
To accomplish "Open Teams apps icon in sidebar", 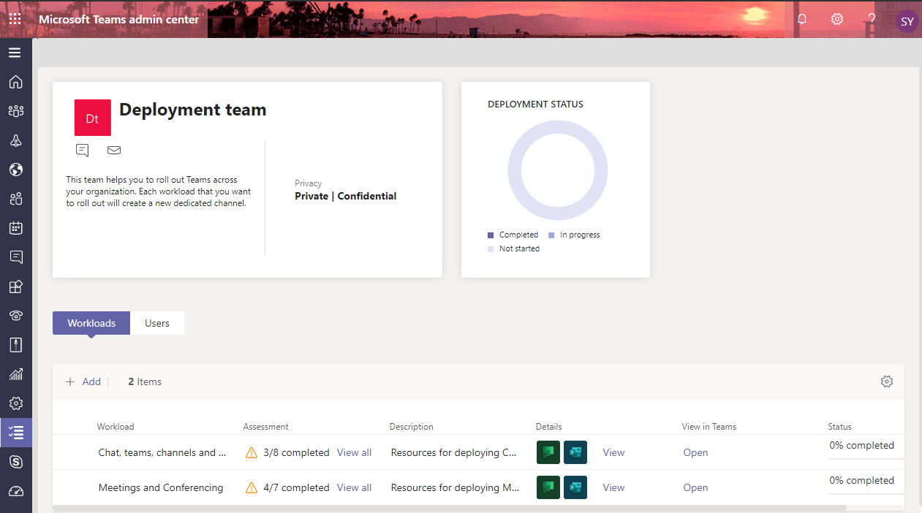I will pyautogui.click(x=15, y=286).
